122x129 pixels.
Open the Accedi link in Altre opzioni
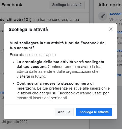pyautogui.click(x=116, y=14)
